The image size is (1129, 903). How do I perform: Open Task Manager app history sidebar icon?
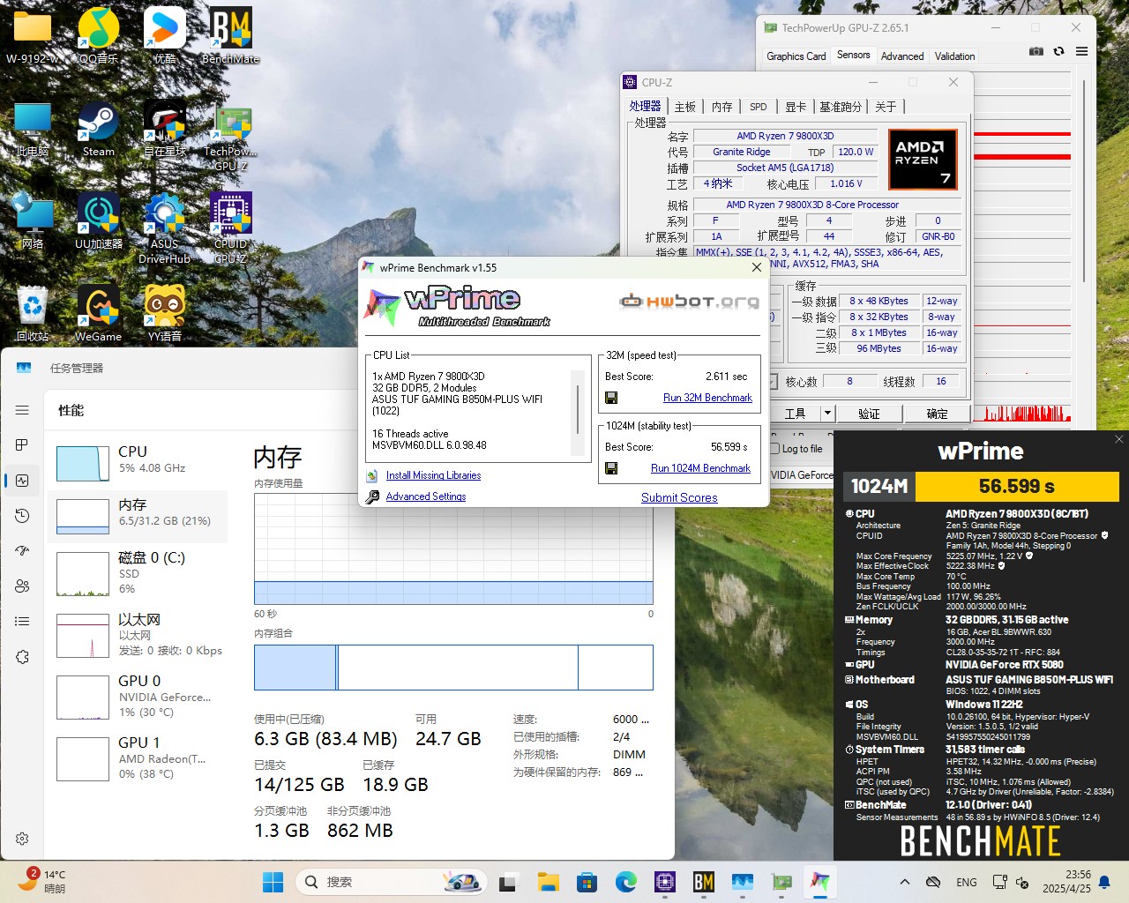click(22, 516)
